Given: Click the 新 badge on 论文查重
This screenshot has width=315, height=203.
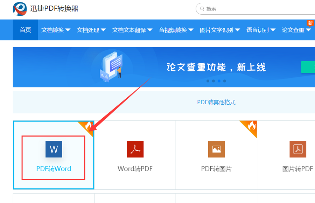Looking at the screenshot, I should click(310, 23).
